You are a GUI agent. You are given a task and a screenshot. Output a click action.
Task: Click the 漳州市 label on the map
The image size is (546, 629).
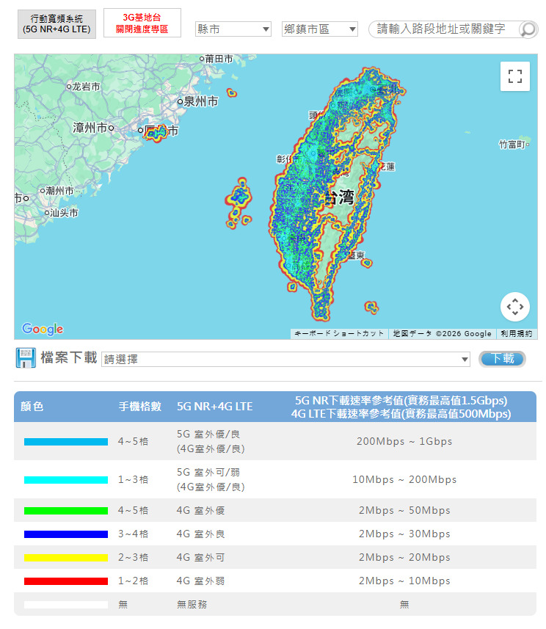pos(90,128)
